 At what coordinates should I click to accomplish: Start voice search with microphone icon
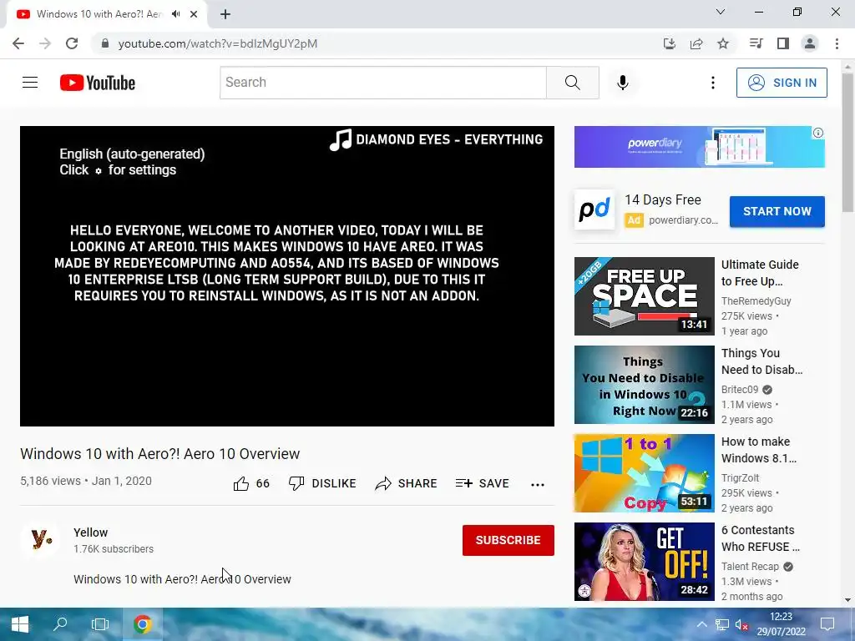[x=623, y=83]
